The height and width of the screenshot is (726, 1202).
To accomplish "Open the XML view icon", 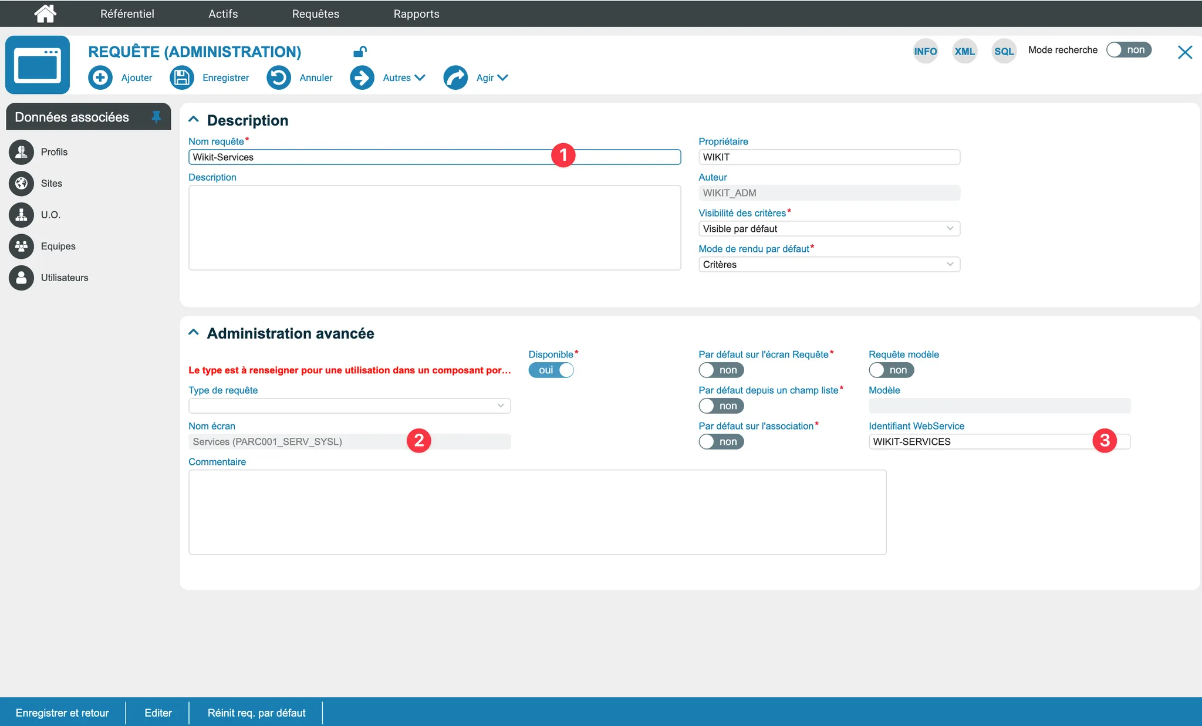I will (x=964, y=51).
